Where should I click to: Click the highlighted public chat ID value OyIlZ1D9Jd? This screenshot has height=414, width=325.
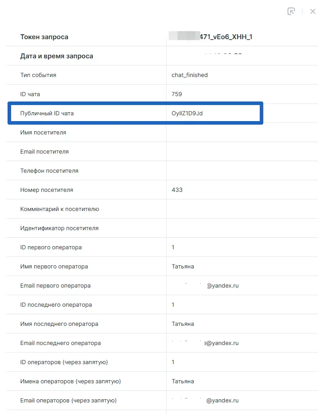[x=187, y=113]
